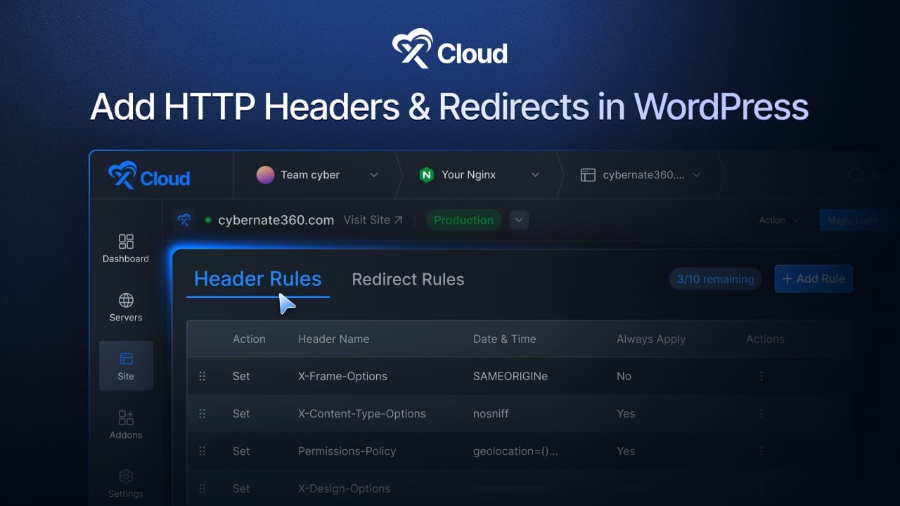
Task: Click the Nginx hexagon icon
Action: click(426, 175)
